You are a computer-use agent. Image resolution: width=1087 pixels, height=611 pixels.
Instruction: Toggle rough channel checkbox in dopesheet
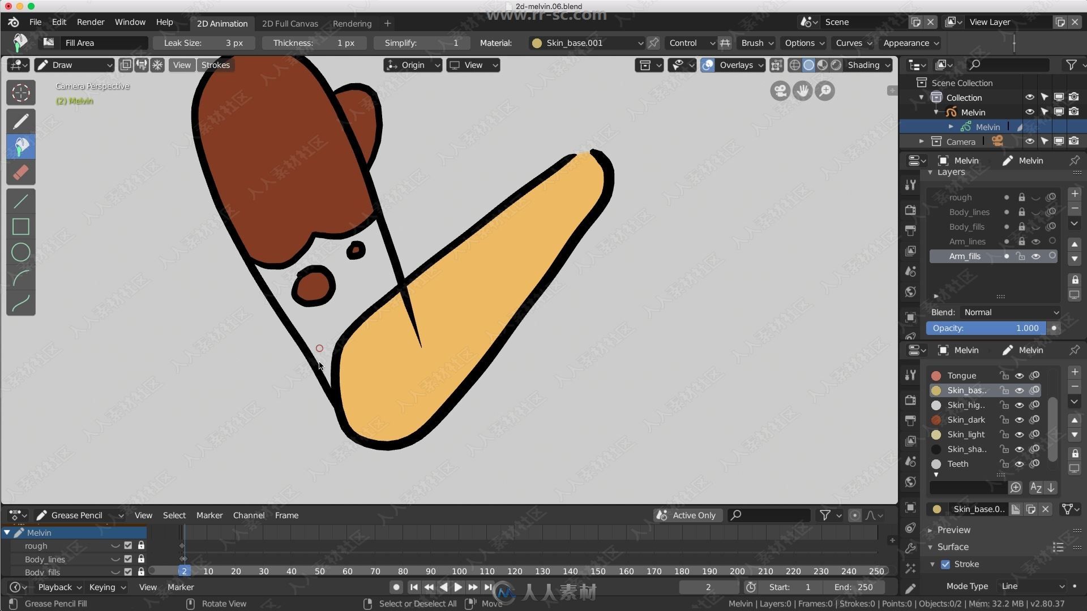[128, 546]
